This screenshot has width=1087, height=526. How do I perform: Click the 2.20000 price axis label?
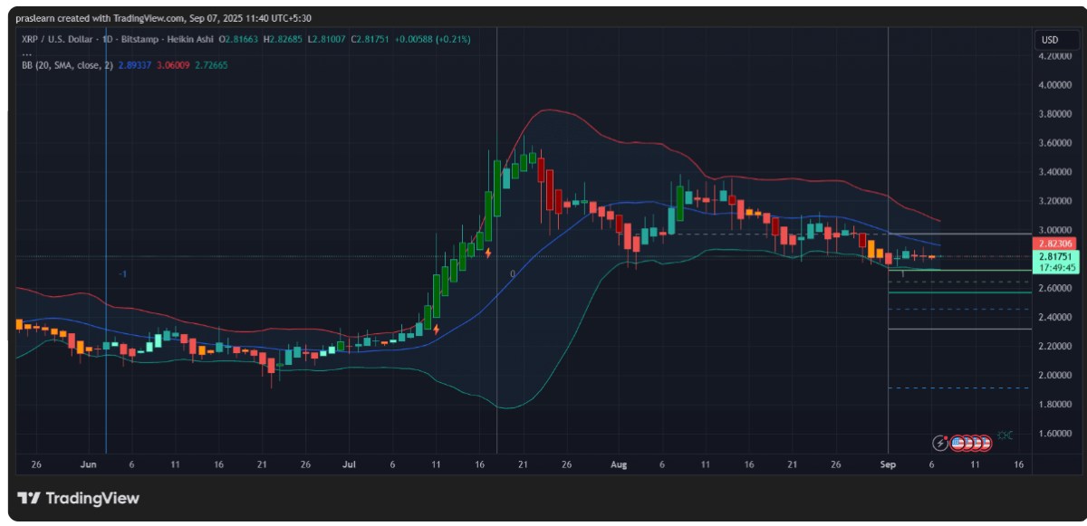click(1055, 346)
